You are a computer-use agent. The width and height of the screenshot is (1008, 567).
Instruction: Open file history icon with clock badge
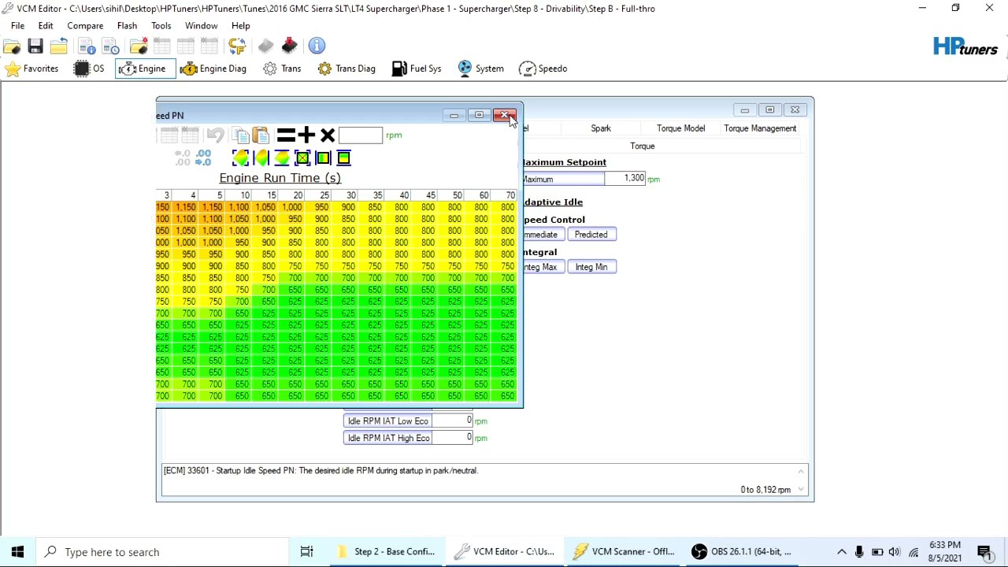click(110, 46)
